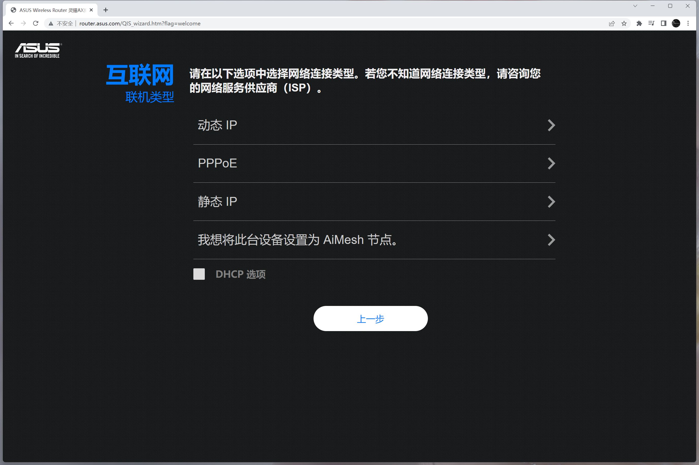Click the 互联网 heading text
This screenshot has width=699, height=465.
click(x=140, y=75)
